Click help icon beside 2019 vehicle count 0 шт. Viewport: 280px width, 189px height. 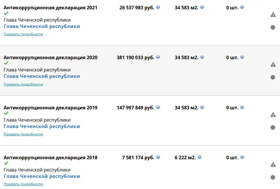pos(242,107)
